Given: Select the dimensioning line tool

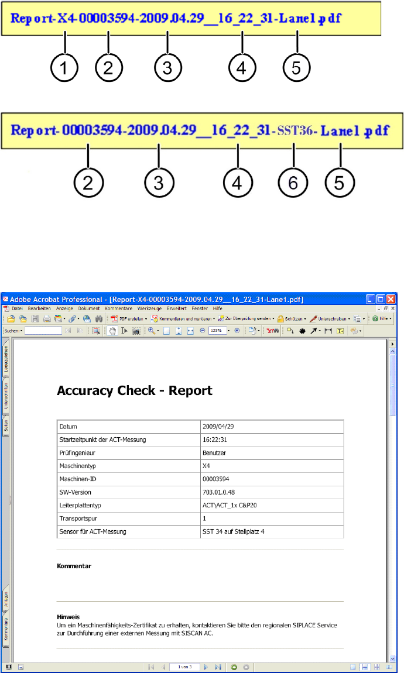Looking at the screenshot, I should 328,331.
